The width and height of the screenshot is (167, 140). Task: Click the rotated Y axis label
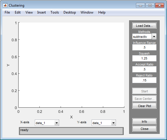coord(8,65)
